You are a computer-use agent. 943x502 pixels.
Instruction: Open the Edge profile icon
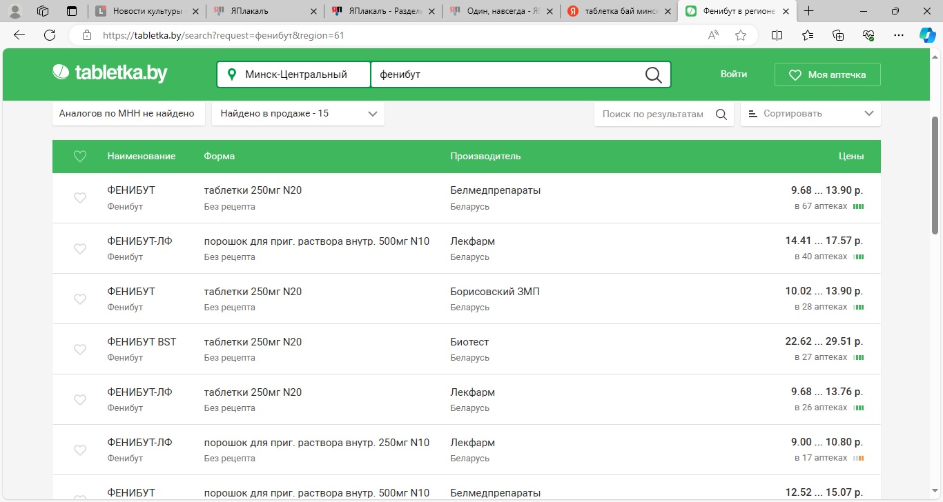coord(14,11)
